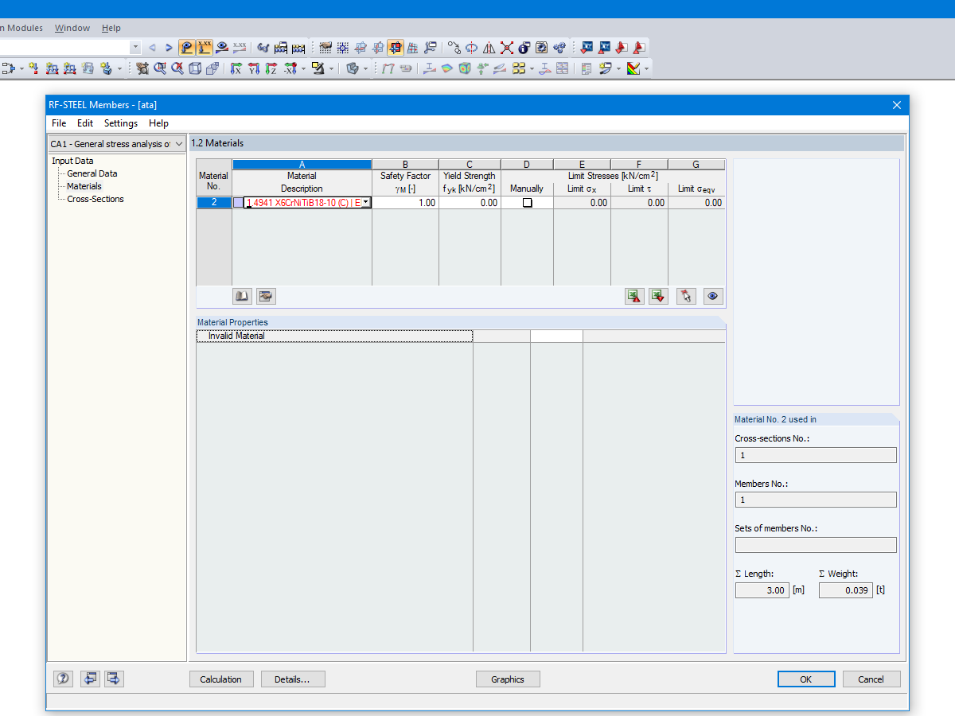Click the Calculation button
This screenshot has height=716, width=955.
pos(221,679)
